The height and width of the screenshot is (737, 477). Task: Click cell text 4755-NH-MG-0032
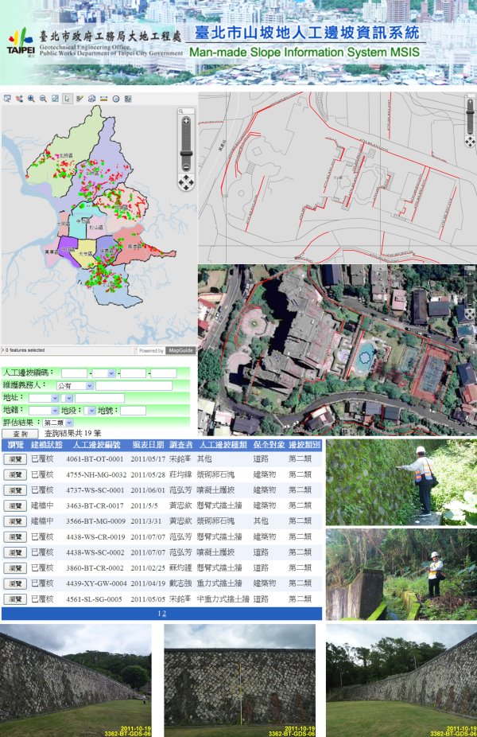pos(96,474)
